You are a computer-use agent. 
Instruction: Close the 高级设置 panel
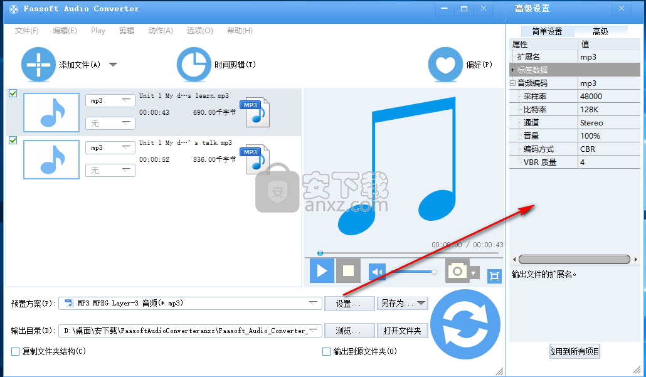click(x=622, y=9)
